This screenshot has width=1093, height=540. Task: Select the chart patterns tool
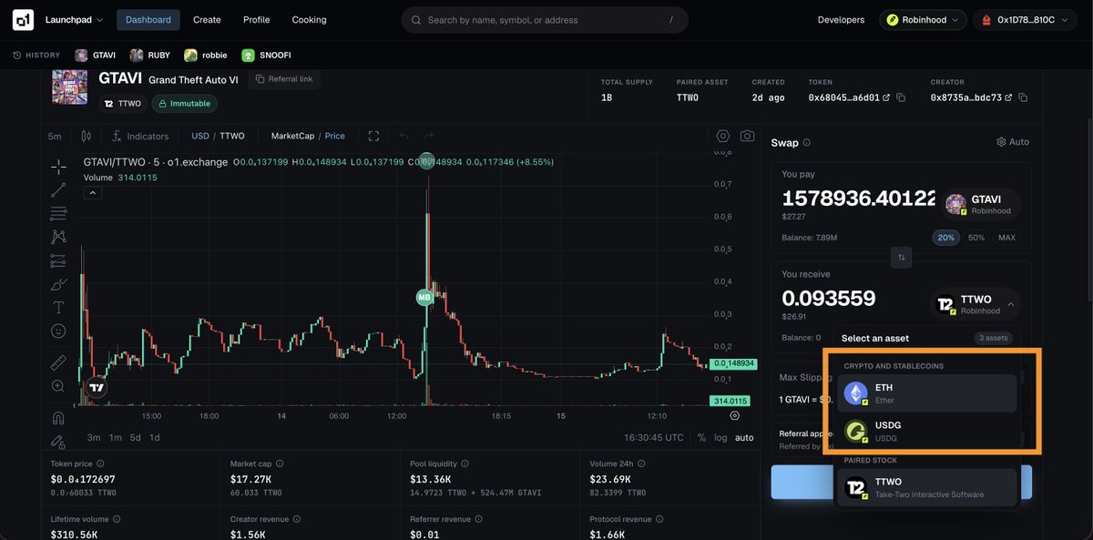58,237
